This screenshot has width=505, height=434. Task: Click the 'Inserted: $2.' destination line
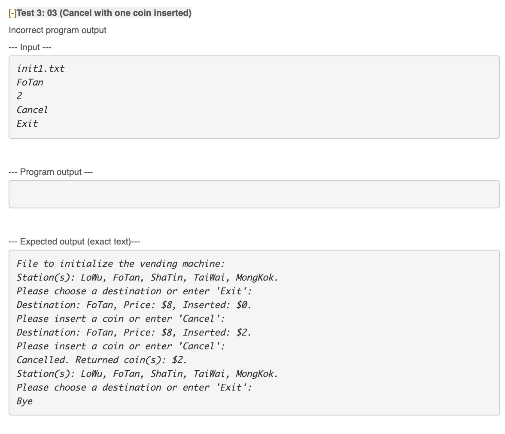pos(134,333)
